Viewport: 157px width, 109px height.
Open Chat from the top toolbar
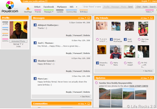138,7
